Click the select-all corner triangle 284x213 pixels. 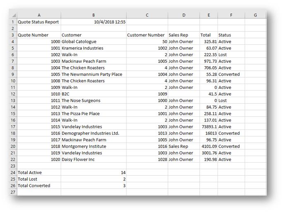pyautogui.click(x=14, y=15)
